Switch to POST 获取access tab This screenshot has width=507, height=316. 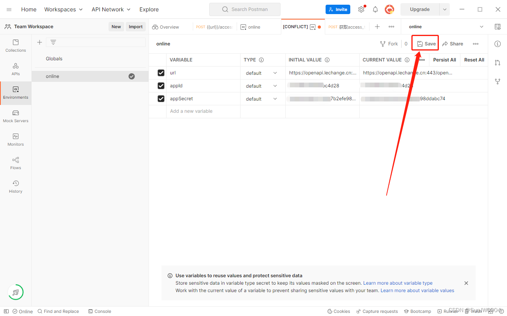347,27
